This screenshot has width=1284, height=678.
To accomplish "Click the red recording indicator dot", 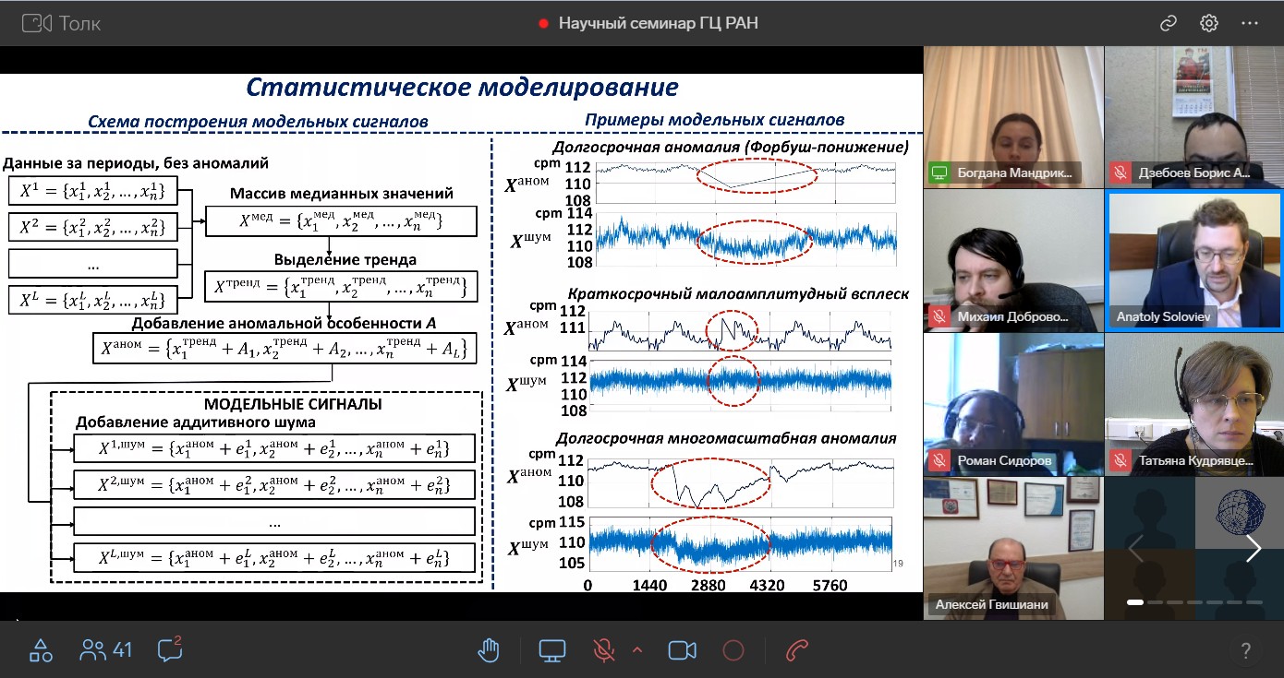I will (544, 23).
